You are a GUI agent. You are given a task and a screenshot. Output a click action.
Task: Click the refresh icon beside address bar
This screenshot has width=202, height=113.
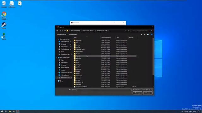coord(128,31)
